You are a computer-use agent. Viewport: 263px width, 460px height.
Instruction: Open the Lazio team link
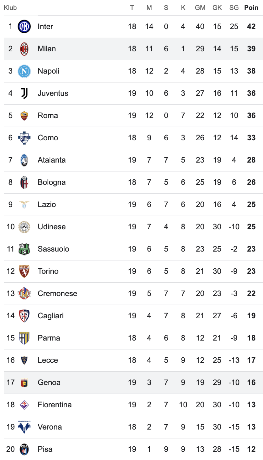click(x=47, y=205)
